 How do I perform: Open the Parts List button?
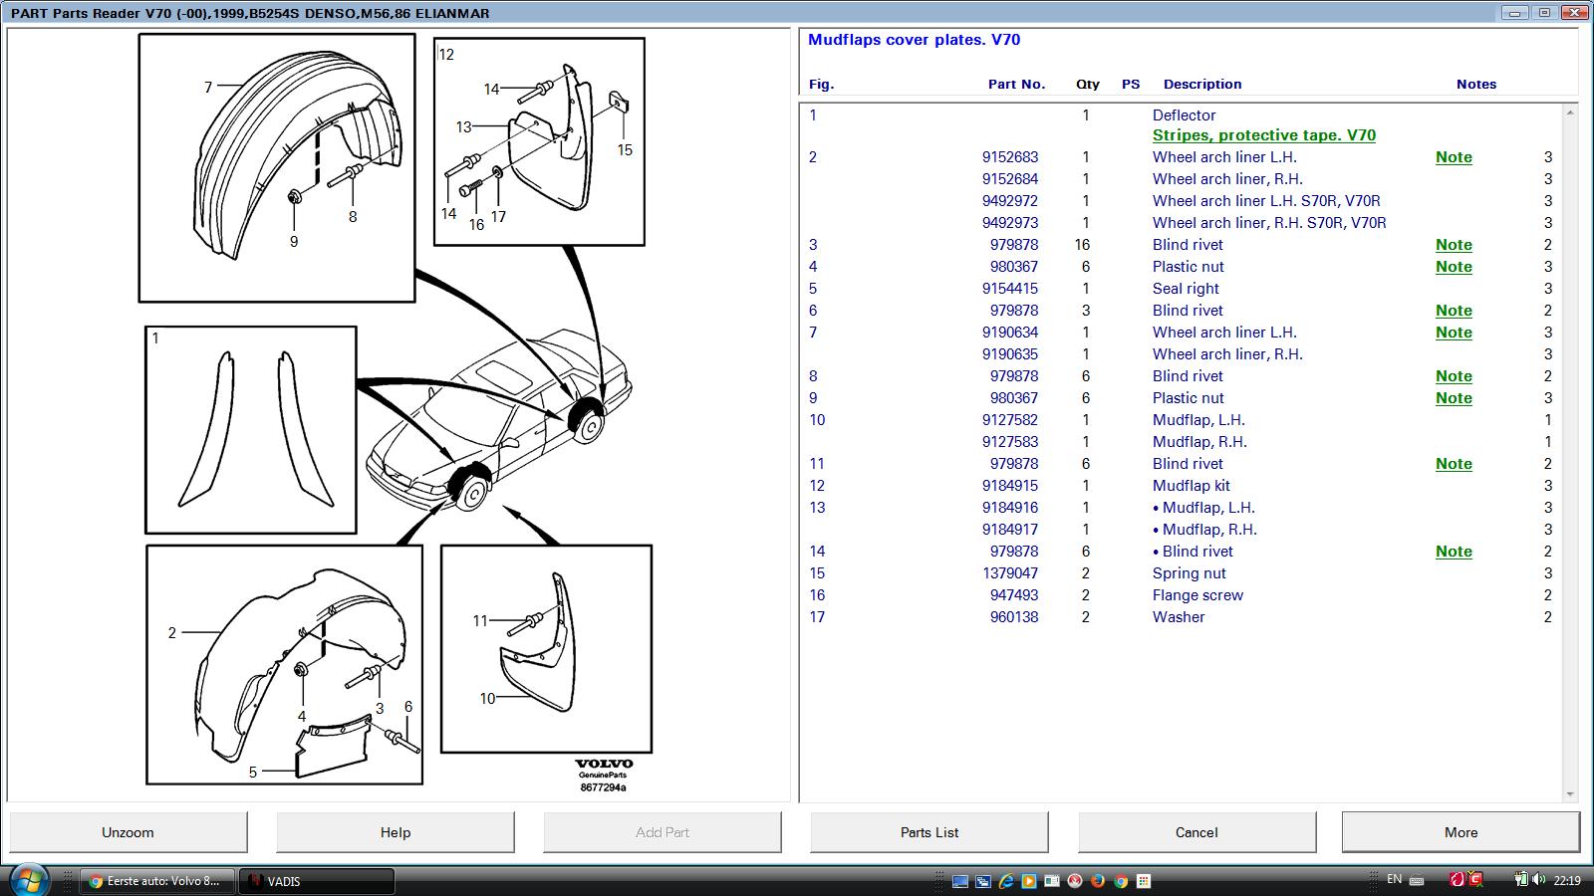tap(929, 832)
